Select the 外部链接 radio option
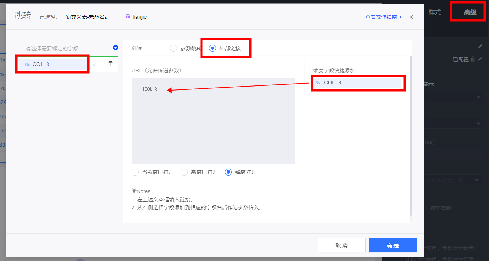The height and width of the screenshot is (261, 489). (212, 48)
